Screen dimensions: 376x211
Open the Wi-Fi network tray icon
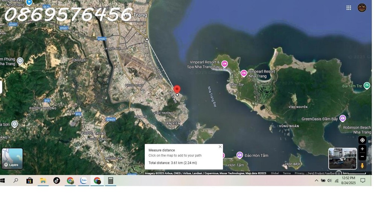coord(337,181)
